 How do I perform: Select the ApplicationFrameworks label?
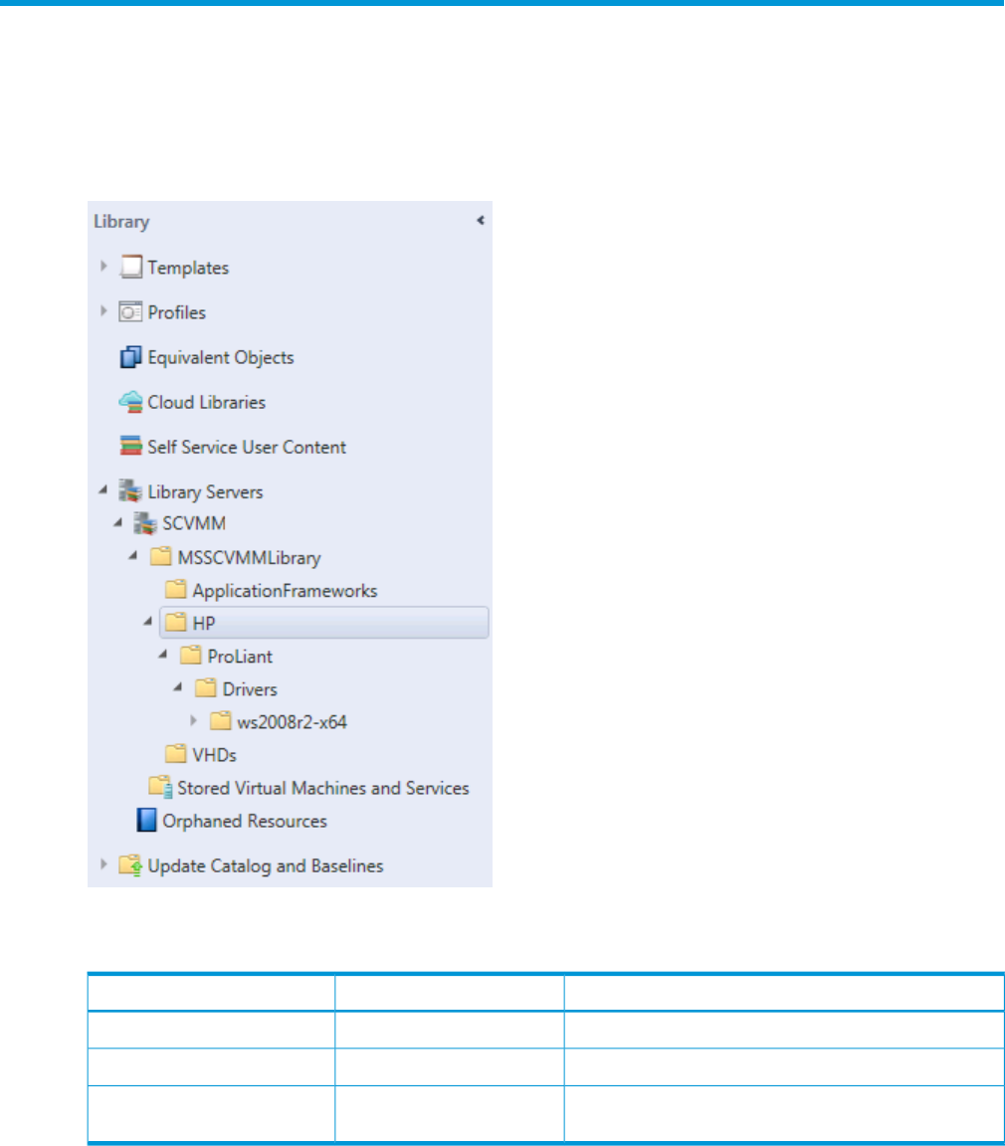point(285,591)
